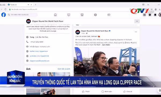Open the Messenger chat icon
The height and width of the screenshot is (97, 161).
point(150,15)
